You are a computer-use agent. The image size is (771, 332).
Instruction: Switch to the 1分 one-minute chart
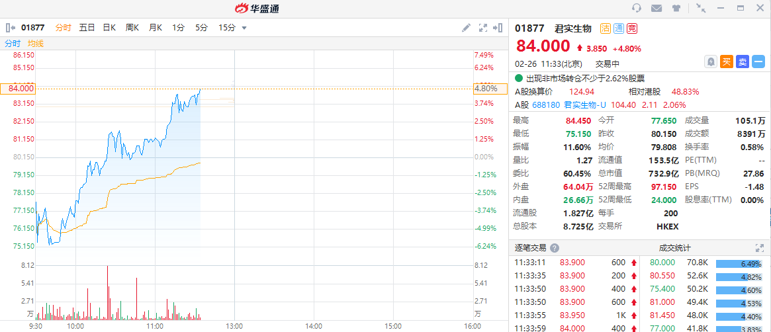178,28
